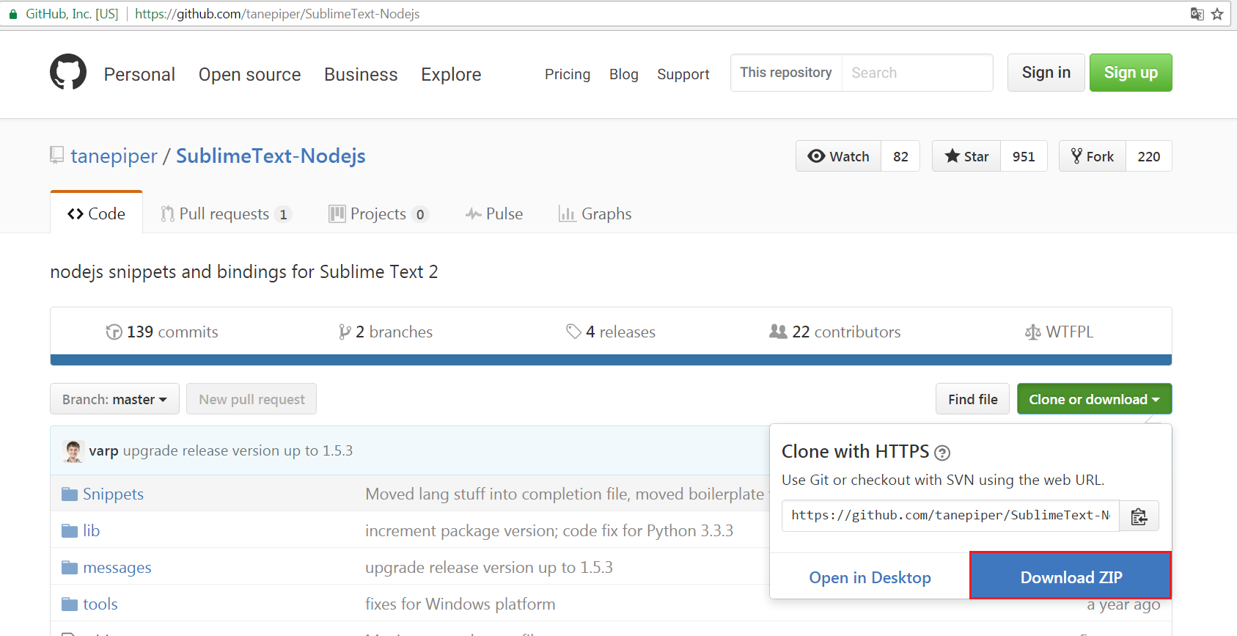Go to the Support link
1237x636 pixels.
pyautogui.click(x=683, y=74)
